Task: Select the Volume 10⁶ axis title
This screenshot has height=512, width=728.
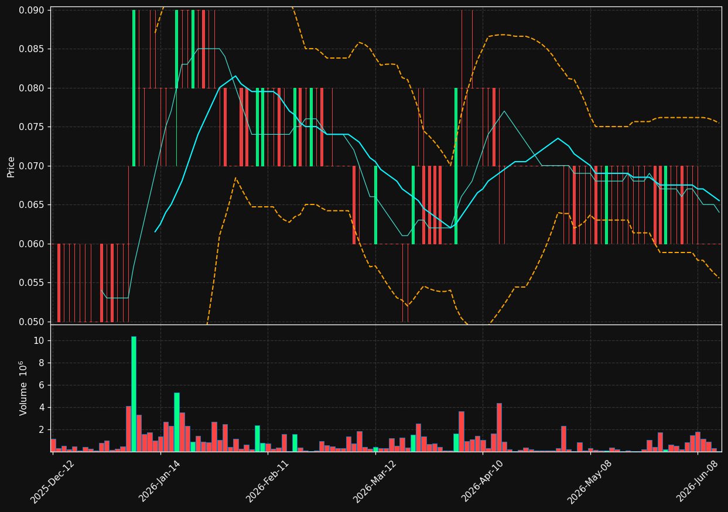Action: (x=23, y=388)
